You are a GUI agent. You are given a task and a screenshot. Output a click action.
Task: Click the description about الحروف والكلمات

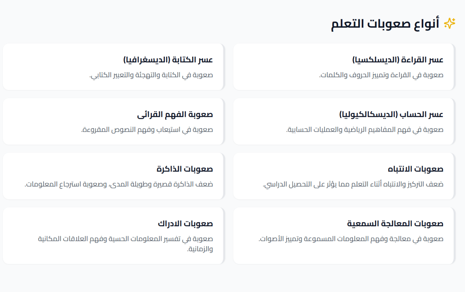coord(381,75)
